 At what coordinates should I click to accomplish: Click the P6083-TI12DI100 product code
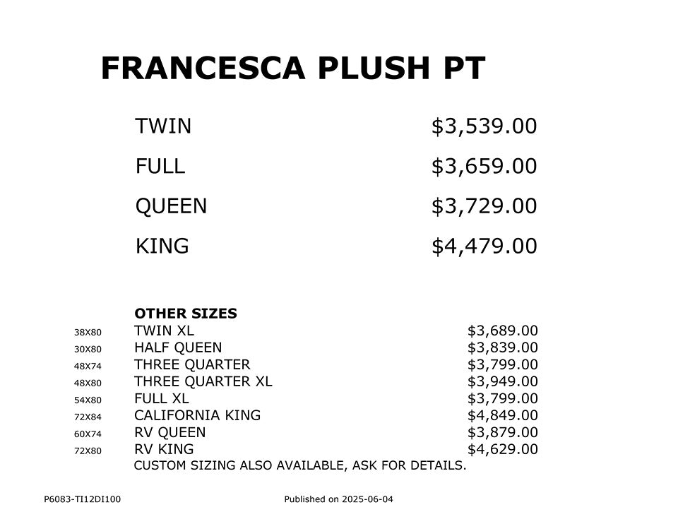coord(83,499)
